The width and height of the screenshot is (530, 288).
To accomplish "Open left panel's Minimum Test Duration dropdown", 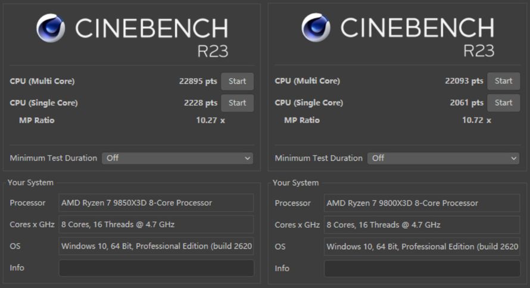I will coord(177,158).
